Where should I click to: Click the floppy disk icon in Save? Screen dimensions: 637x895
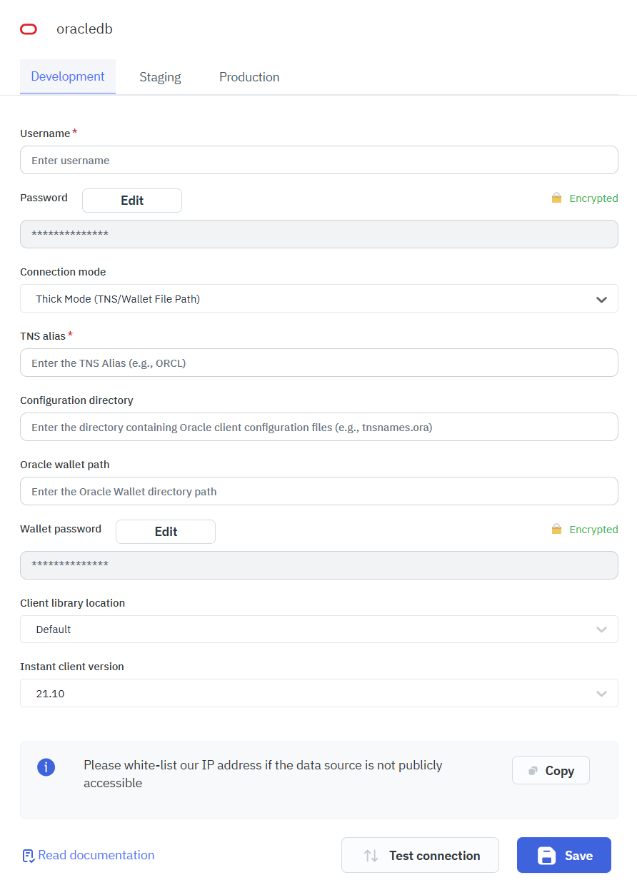click(x=546, y=855)
